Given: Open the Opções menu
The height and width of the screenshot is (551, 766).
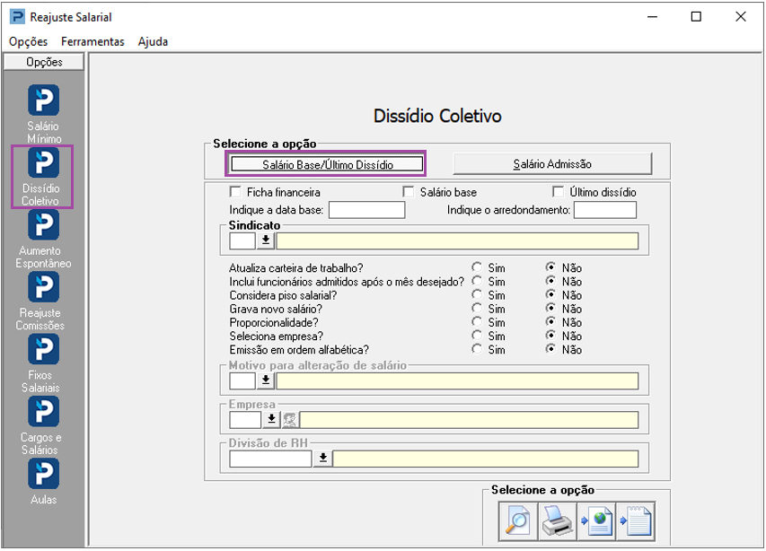Looking at the screenshot, I should pos(29,42).
